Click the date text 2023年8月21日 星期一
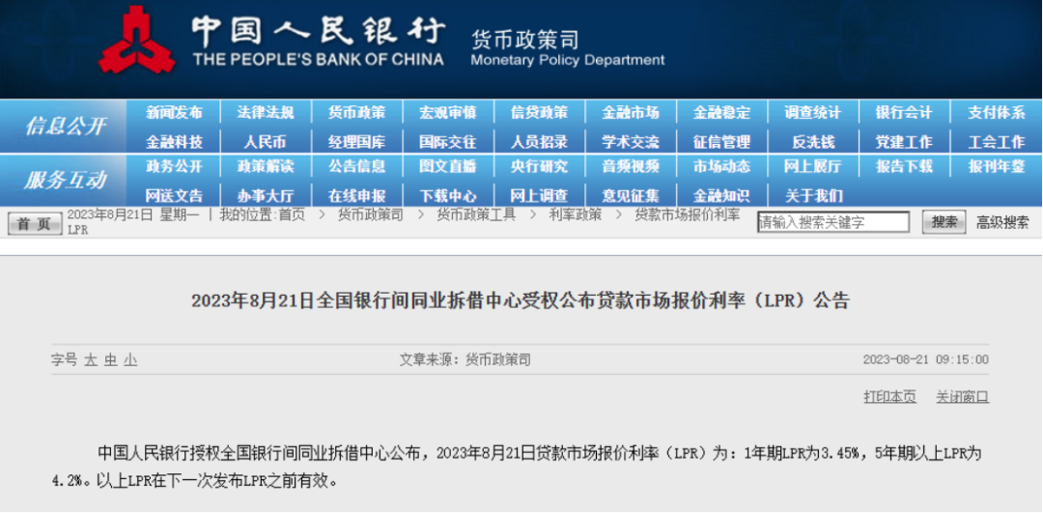This screenshot has width=1043, height=513. (133, 214)
